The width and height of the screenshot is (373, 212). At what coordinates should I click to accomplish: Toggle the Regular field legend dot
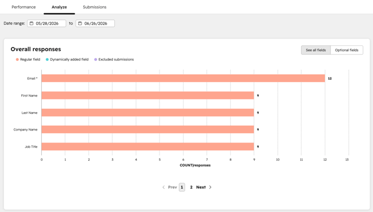17,60
